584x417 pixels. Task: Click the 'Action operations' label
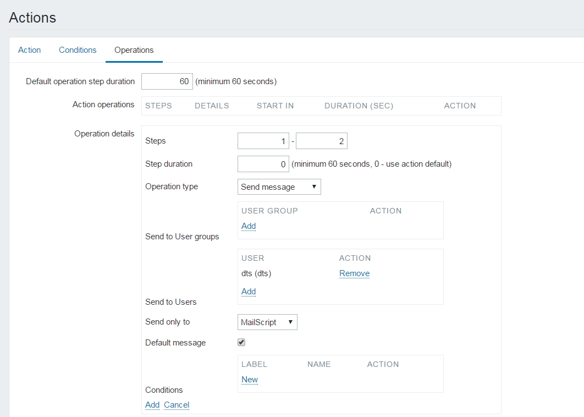103,105
